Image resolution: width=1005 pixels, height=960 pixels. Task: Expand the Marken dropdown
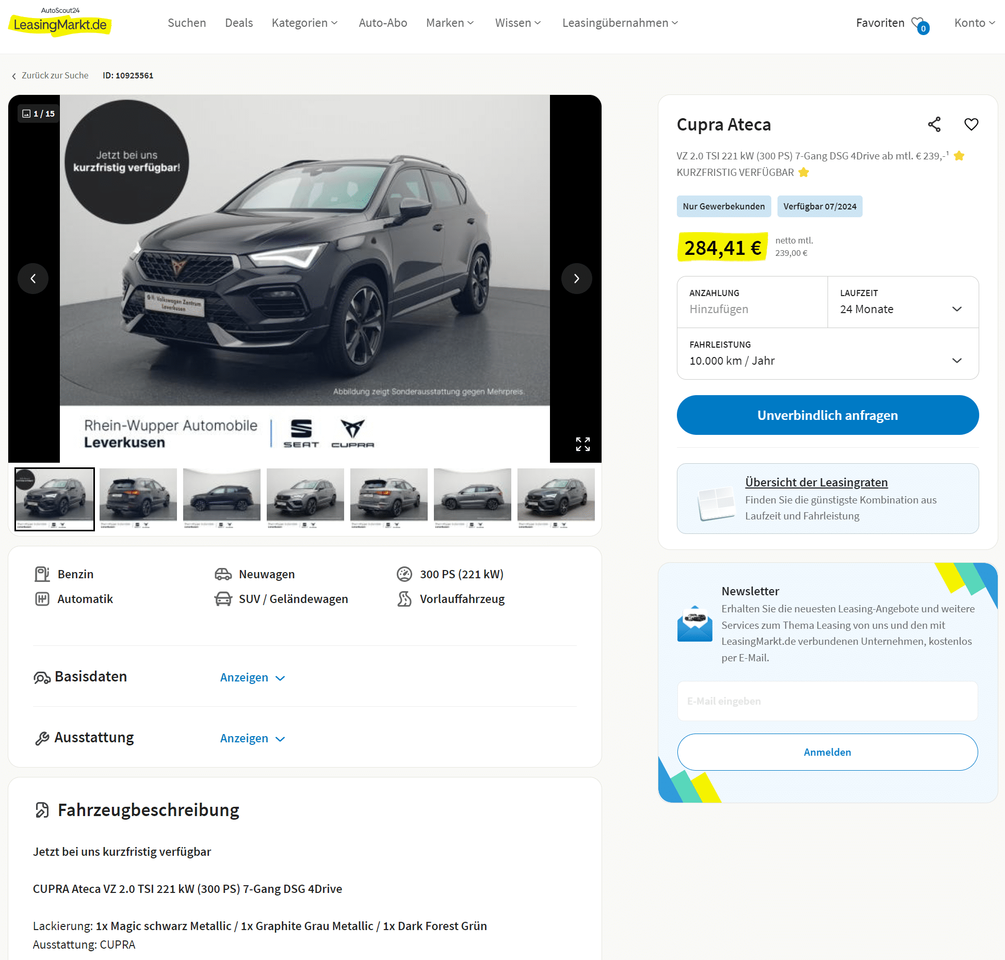pos(450,23)
